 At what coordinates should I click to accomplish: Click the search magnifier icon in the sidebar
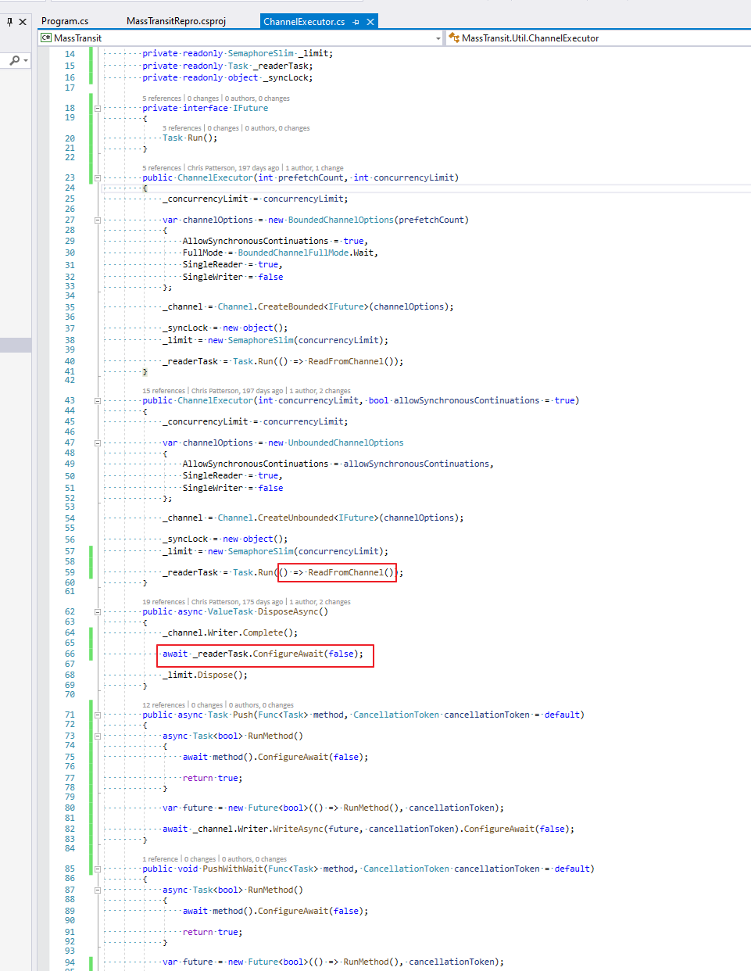click(14, 59)
